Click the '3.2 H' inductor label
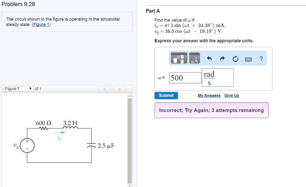Image resolution: width=306 pixels, height=187 pixels. (x=70, y=123)
